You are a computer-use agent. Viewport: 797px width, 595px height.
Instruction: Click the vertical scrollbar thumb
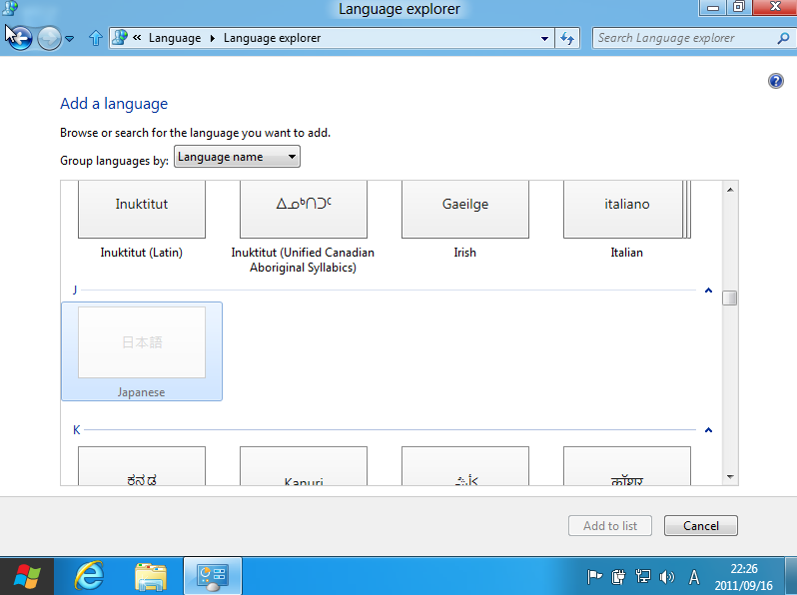[x=730, y=297]
